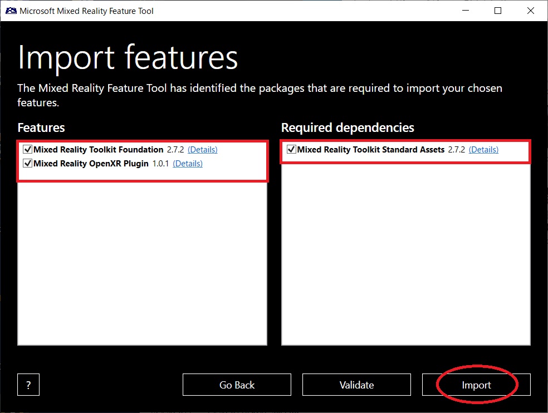Click the Standard Assets 2.7.2 version number

pos(457,150)
